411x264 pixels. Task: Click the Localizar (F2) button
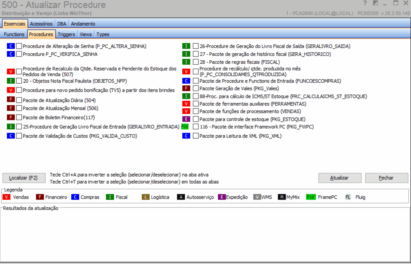[24, 178]
